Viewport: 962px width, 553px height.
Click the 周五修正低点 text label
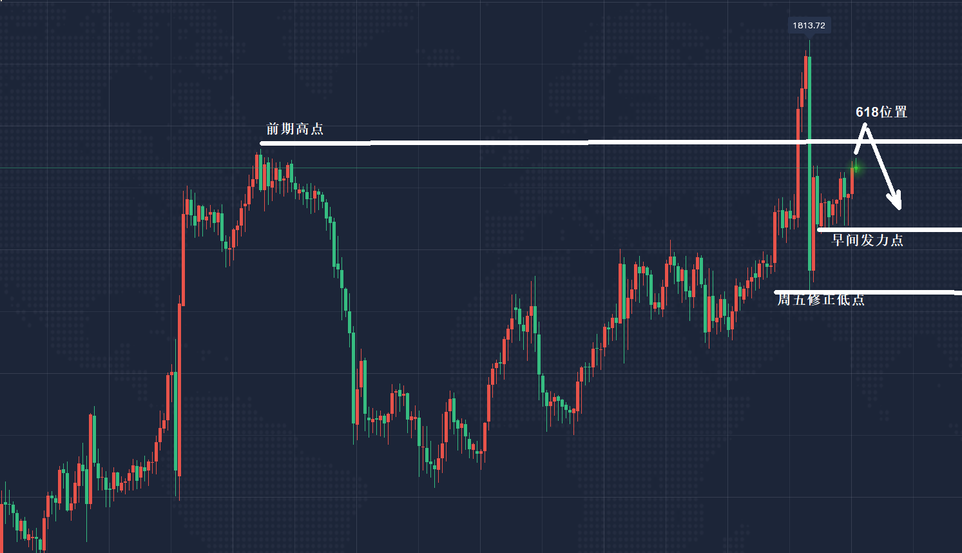pos(820,300)
